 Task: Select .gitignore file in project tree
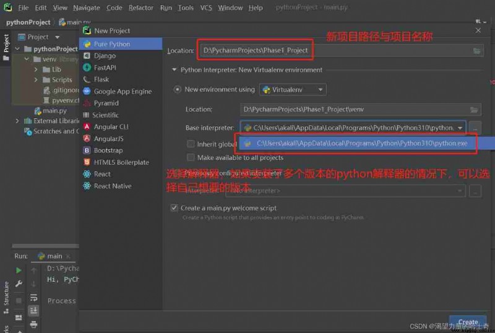61,90
